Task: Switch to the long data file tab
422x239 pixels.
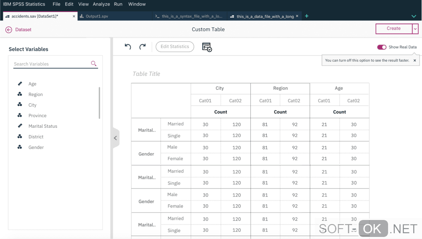Action: (x=264, y=16)
